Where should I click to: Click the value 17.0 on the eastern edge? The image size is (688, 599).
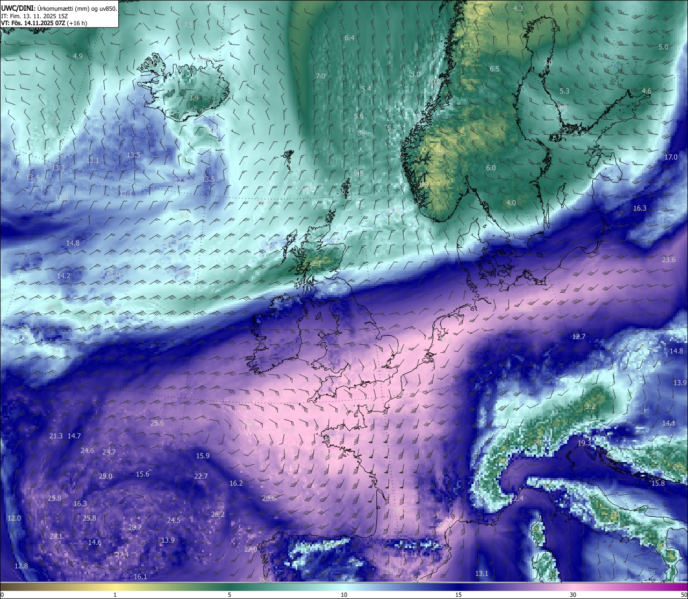point(671,157)
